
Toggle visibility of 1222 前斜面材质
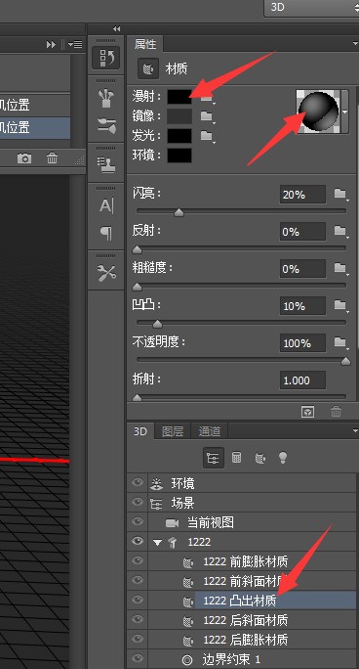[138, 580]
